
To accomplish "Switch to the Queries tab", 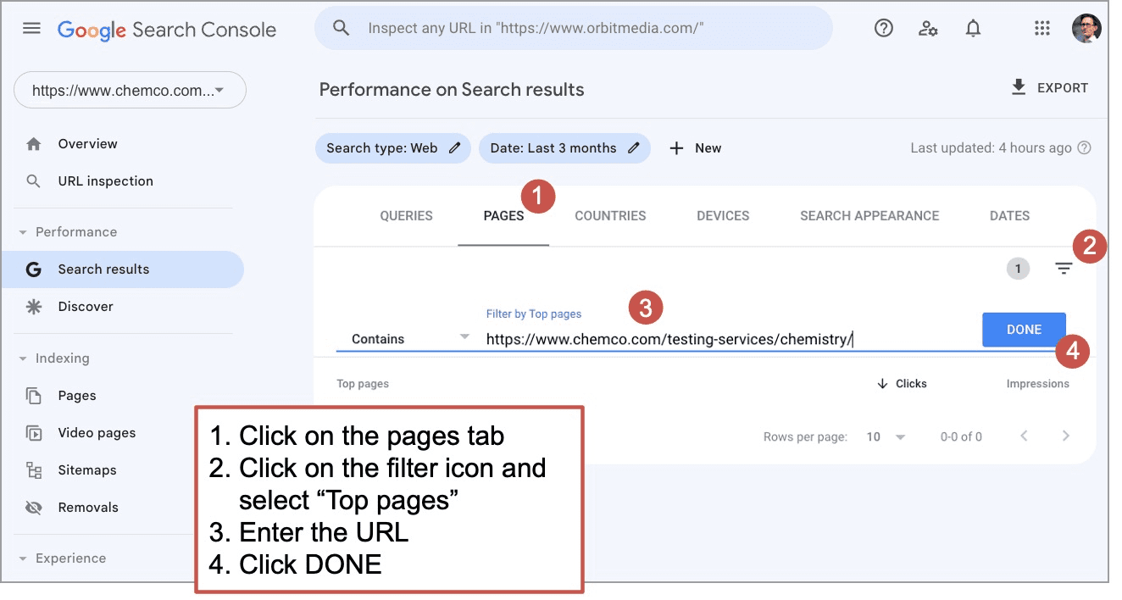I will coord(407,216).
